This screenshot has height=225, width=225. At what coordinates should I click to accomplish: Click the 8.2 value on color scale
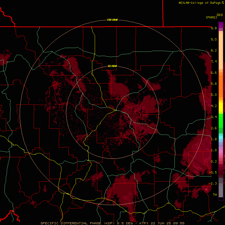(x=214, y=50)
